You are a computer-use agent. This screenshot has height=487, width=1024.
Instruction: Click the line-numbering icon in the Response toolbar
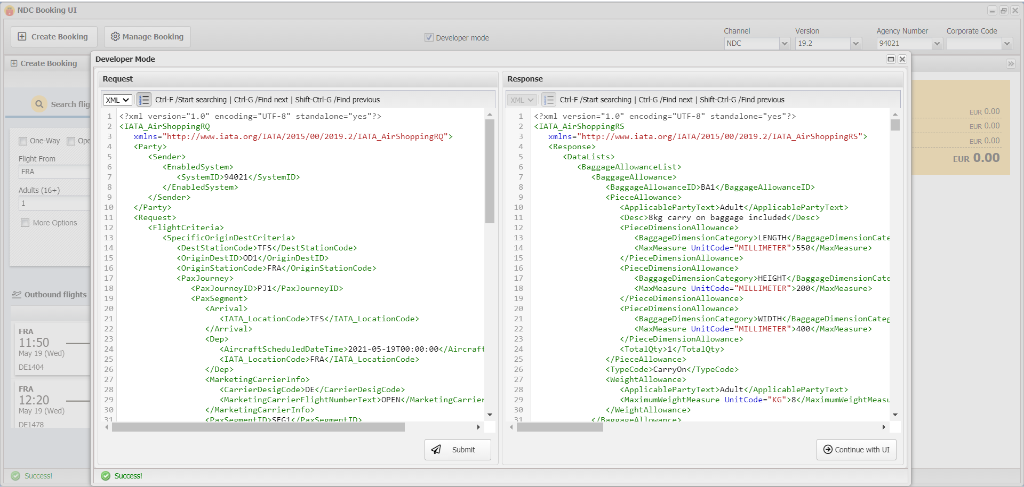548,100
